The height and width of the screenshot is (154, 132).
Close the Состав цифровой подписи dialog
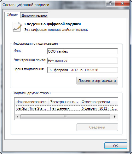point(122,3)
